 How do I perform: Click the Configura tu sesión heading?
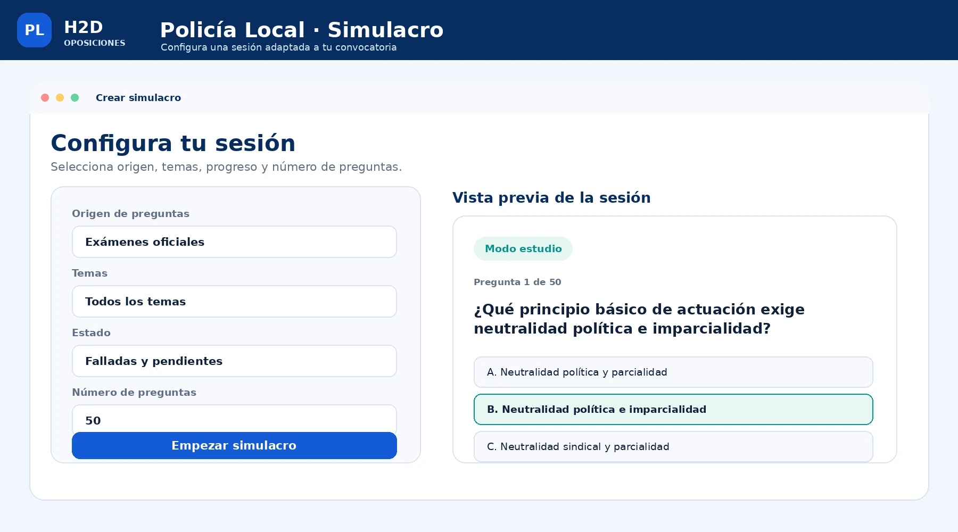(x=173, y=143)
